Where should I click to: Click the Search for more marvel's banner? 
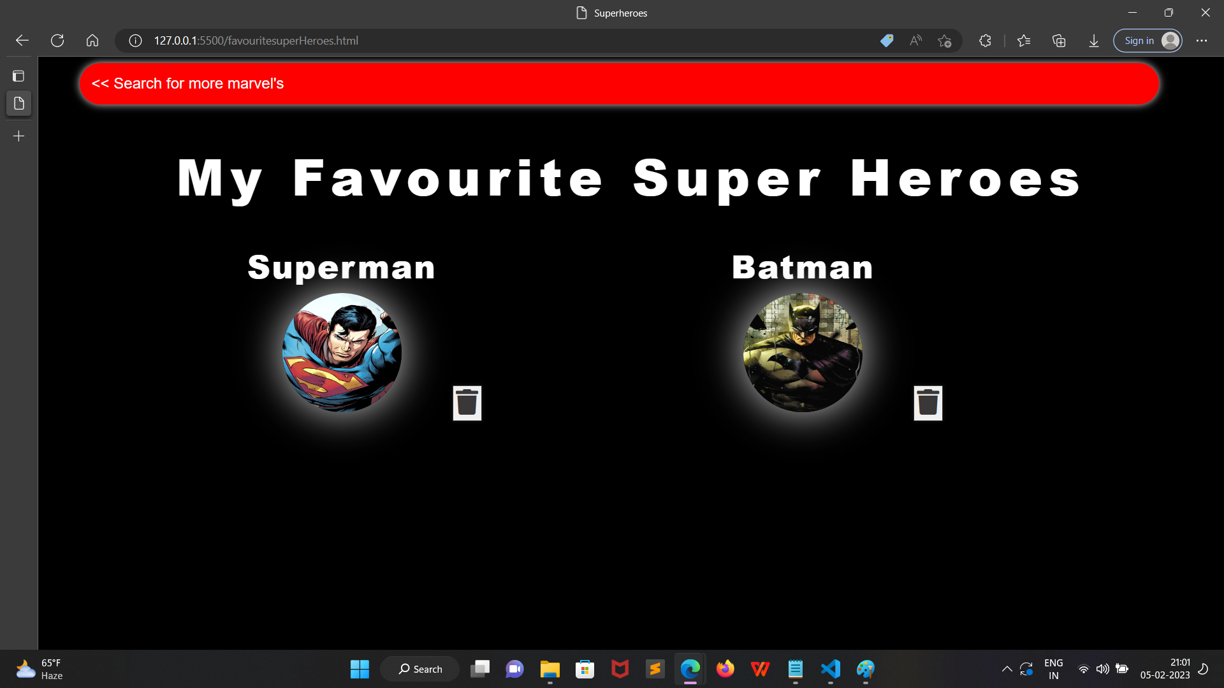tap(187, 83)
